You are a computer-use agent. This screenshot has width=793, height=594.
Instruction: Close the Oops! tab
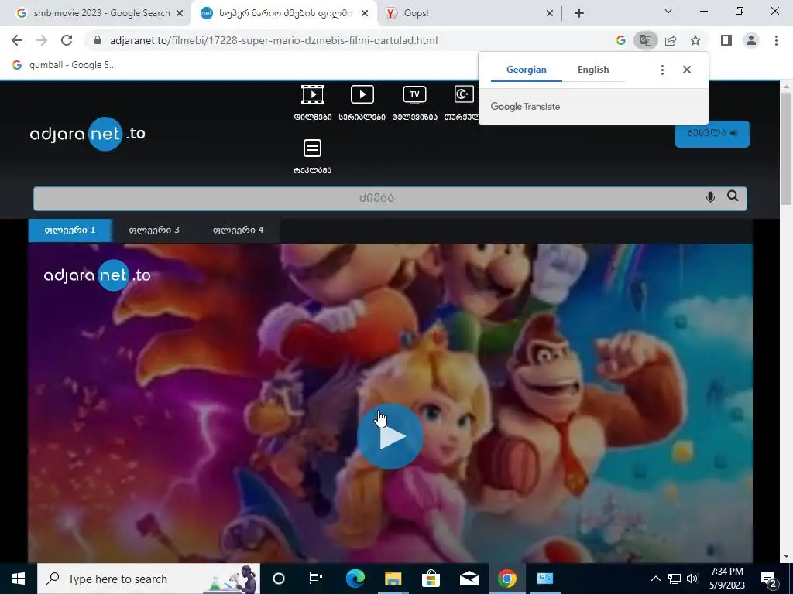point(550,13)
